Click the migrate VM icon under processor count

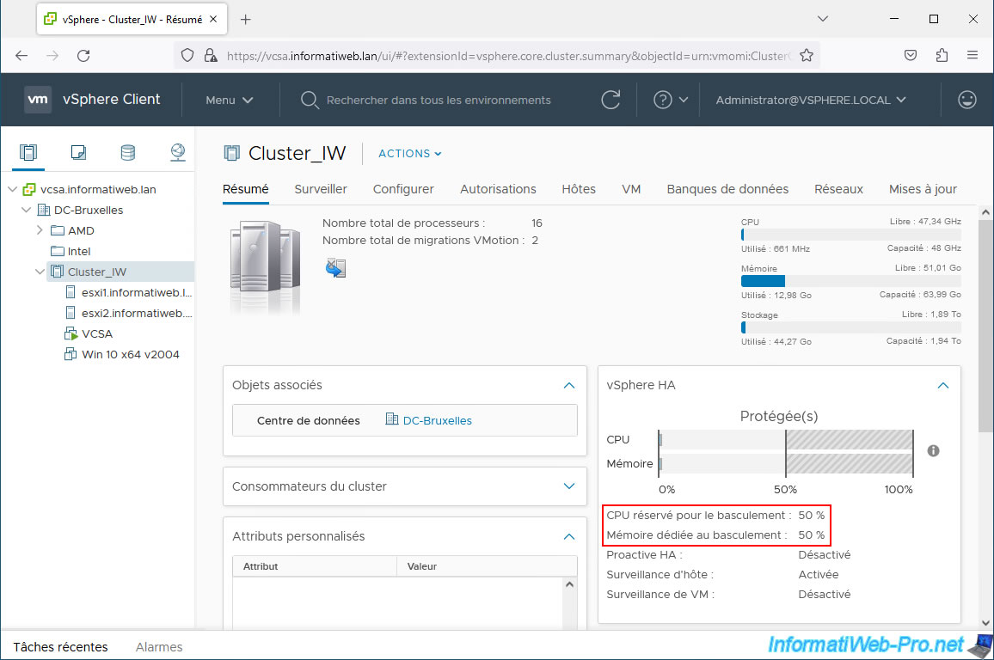pyautogui.click(x=336, y=268)
